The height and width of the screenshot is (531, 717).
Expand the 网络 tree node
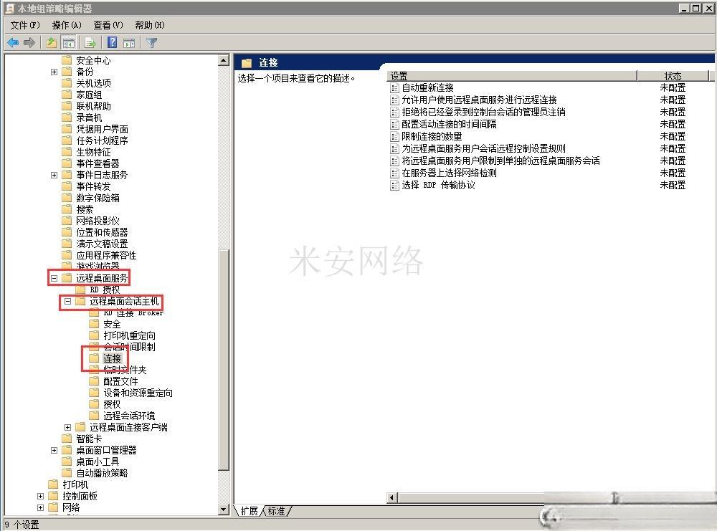(x=40, y=507)
